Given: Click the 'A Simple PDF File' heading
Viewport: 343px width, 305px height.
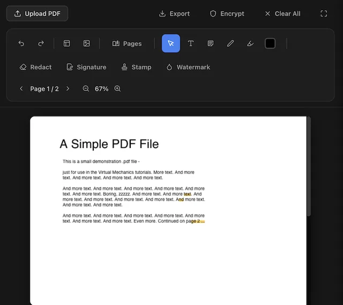Looking at the screenshot, I should click(x=109, y=144).
